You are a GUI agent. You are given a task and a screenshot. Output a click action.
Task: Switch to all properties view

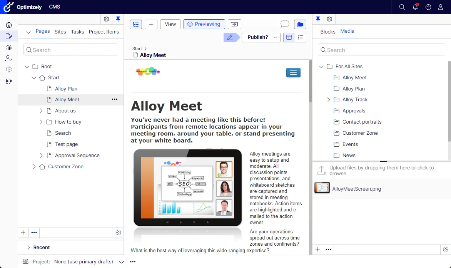301,37
